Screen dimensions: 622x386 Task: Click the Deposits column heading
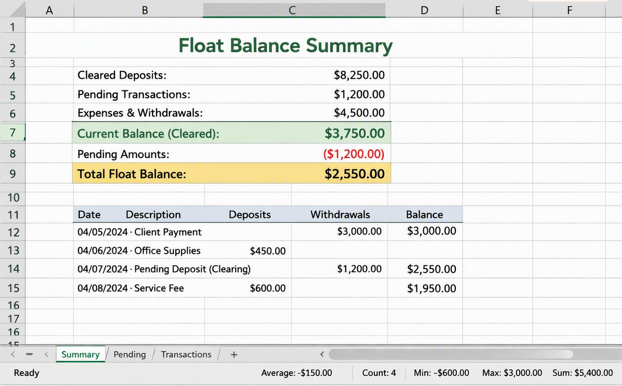[249, 215]
